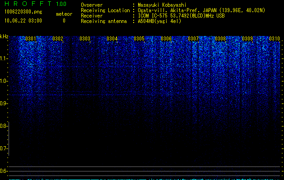Click time marker 0301
This screenshot has height=180, width=284.
point(30,39)
